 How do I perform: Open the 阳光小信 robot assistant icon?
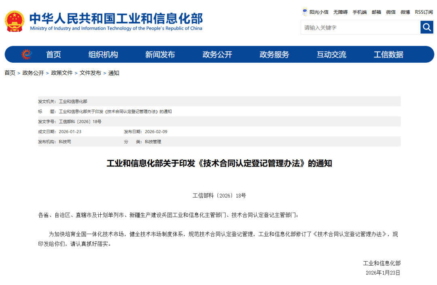(305, 12)
